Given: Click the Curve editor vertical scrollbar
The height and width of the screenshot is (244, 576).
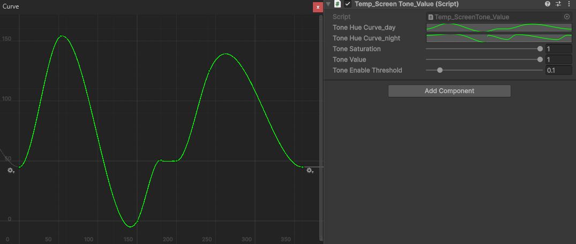Looking at the screenshot, I should click(x=322, y=128).
